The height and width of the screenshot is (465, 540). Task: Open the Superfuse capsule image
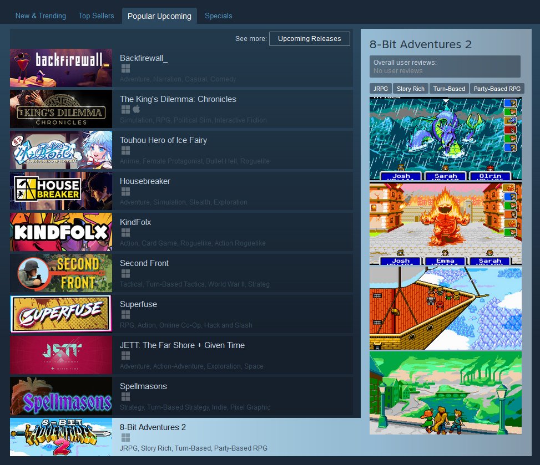coord(61,314)
